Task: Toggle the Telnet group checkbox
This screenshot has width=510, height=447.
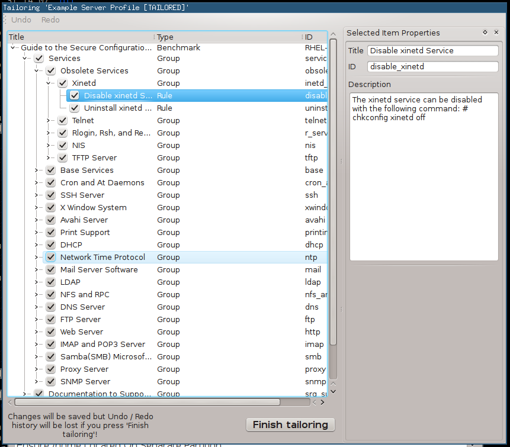Action: pyautogui.click(x=62, y=120)
